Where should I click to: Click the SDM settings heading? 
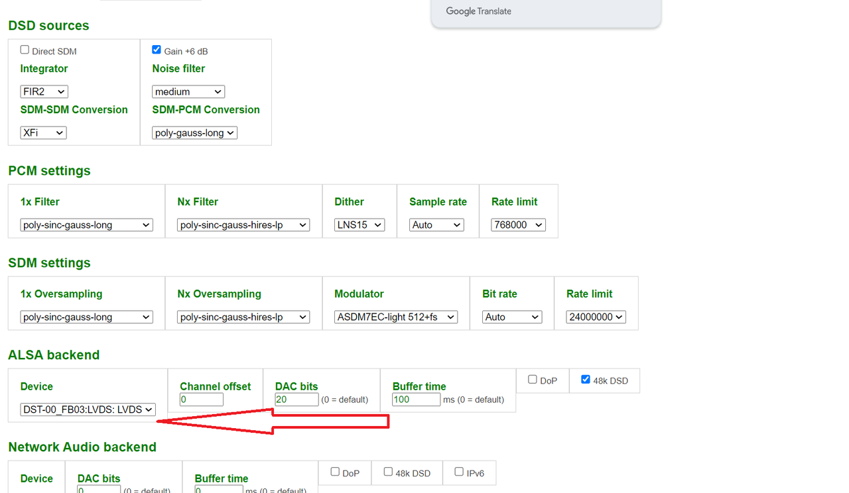pos(49,263)
